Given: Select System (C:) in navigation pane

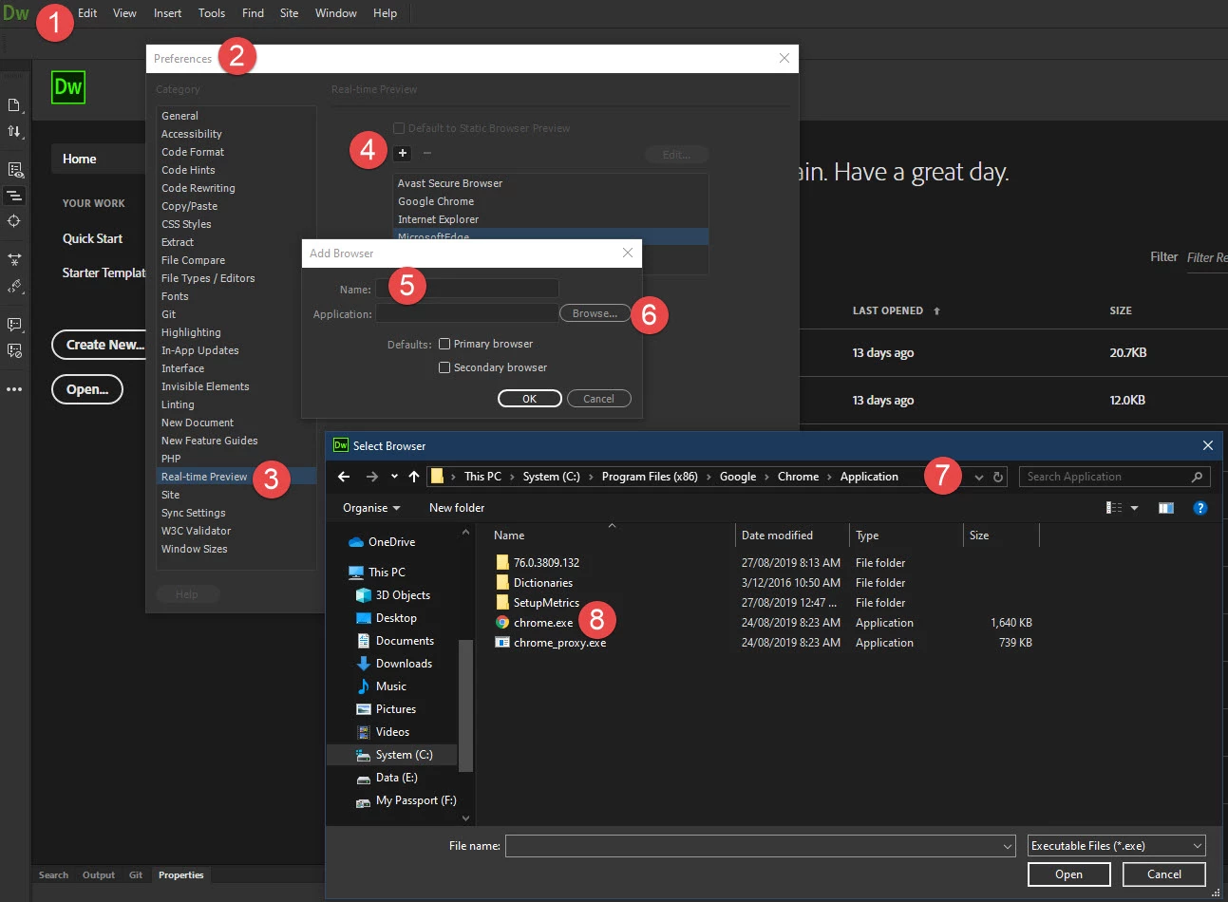Looking at the screenshot, I should click(x=392, y=755).
